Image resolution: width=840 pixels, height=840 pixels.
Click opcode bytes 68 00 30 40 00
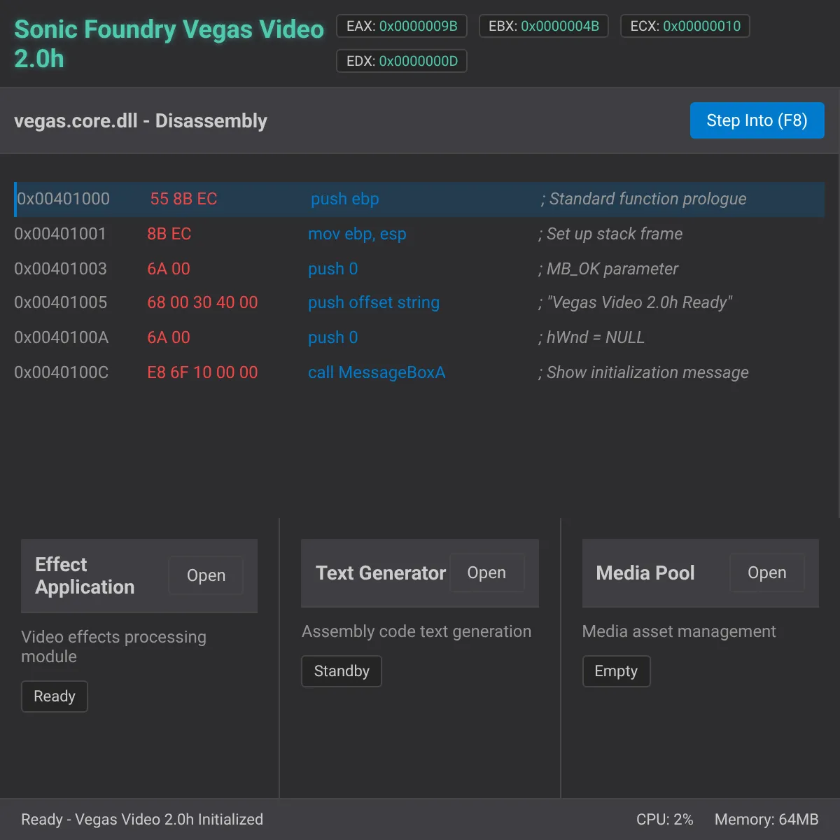[x=202, y=302]
